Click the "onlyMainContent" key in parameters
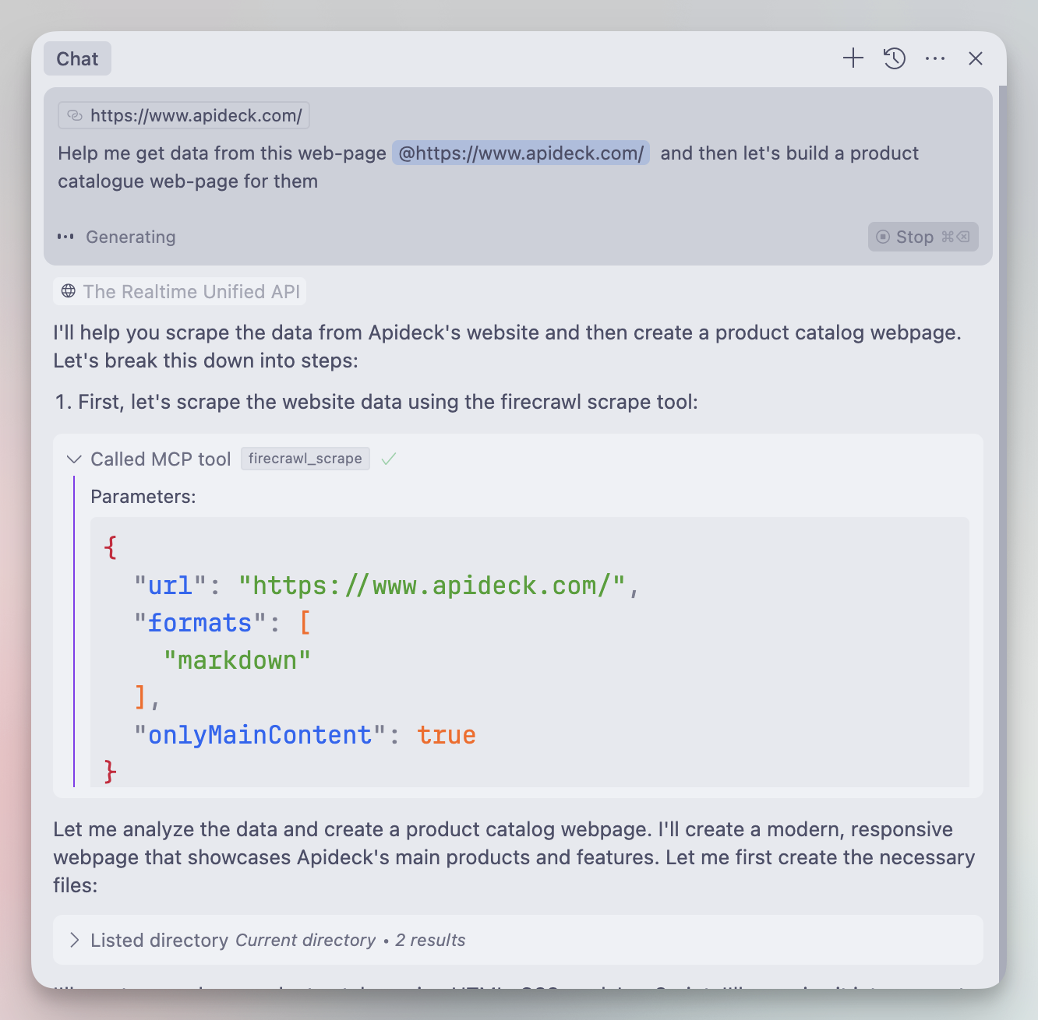 (x=260, y=735)
